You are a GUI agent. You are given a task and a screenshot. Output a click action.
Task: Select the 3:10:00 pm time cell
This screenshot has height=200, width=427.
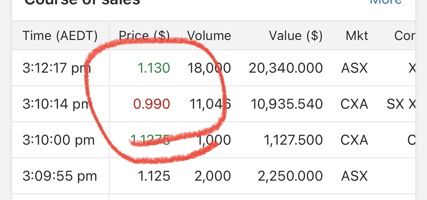[59, 140]
